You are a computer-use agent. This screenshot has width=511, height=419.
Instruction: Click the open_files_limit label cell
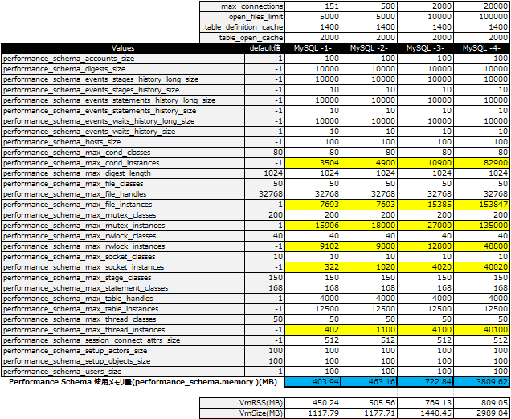coord(242,17)
